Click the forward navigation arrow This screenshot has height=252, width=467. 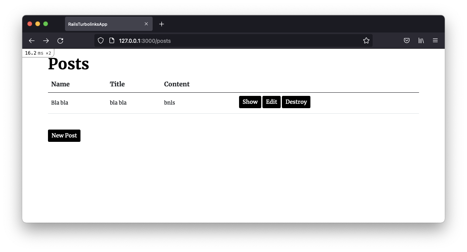[46, 41]
